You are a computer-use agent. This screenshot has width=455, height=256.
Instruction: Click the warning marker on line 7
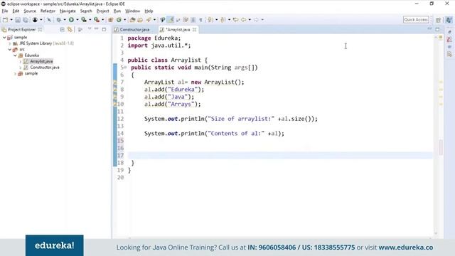(115, 82)
